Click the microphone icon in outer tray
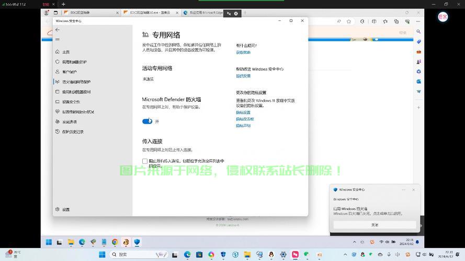465x261 pixels. point(389,255)
